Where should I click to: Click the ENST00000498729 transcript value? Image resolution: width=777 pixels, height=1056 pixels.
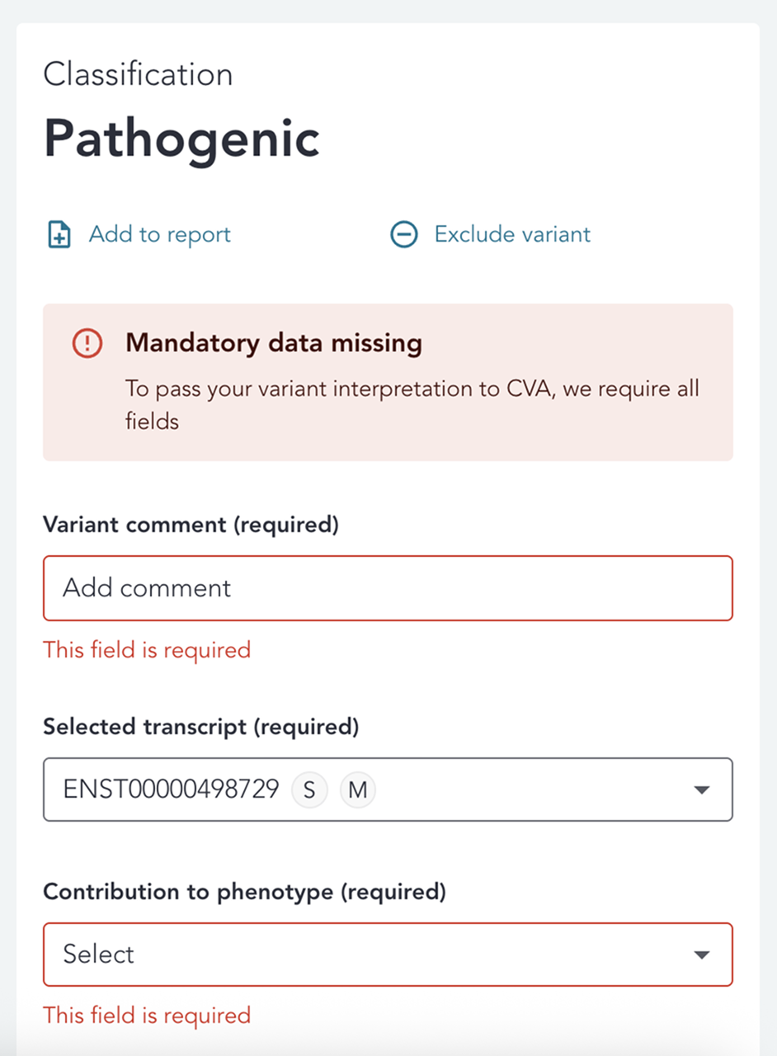[x=171, y=790]
